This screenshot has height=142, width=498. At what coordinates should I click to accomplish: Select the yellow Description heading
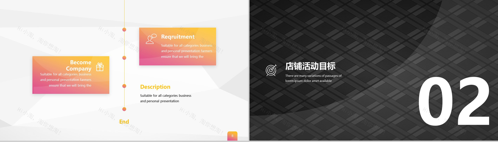(155, 87)
